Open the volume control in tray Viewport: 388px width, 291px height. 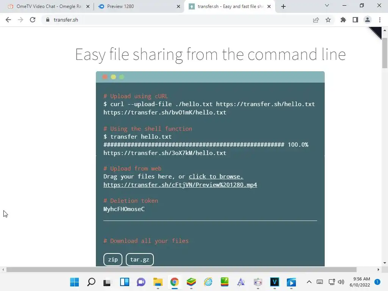tap(341, 282)
